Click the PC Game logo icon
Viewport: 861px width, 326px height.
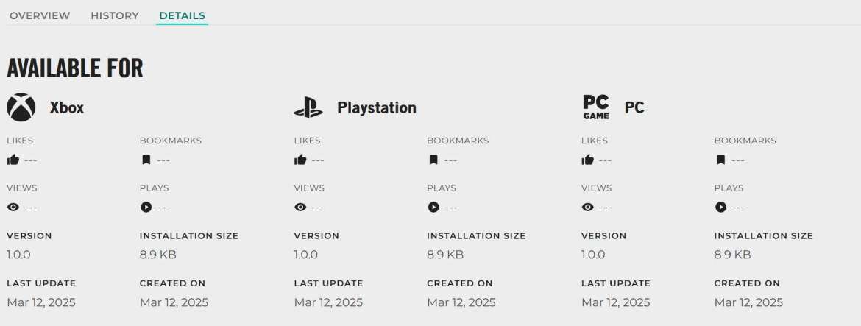tap(595, 107)
